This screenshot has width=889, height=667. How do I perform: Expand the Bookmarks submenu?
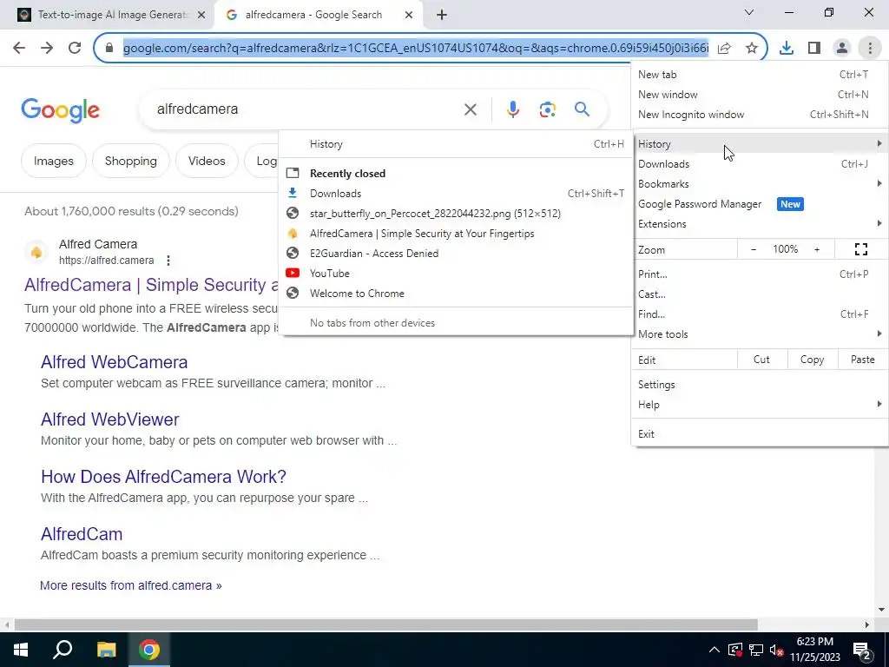(x=760, y=184)
